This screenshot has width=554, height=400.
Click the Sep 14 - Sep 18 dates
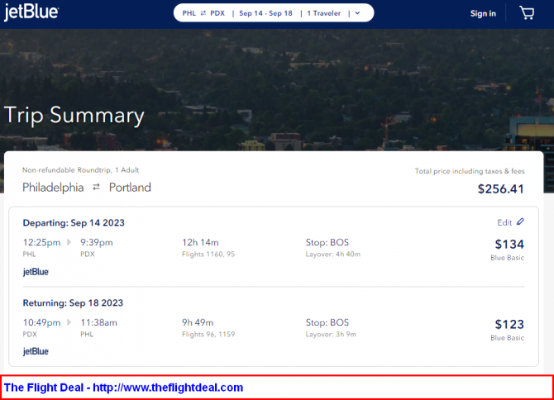(265, 13)
